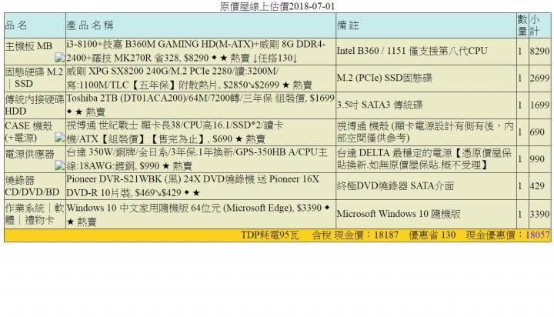Click the quantity 1 in 燒錄器 row
554x317 pixels.
point(520,185)
